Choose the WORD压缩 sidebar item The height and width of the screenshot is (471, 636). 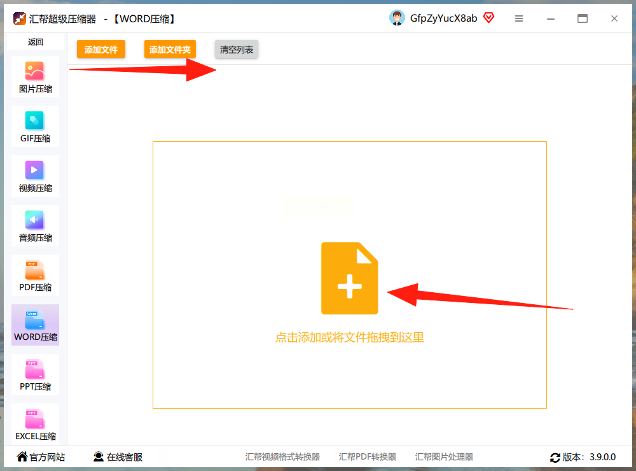(x=35, y=325)
